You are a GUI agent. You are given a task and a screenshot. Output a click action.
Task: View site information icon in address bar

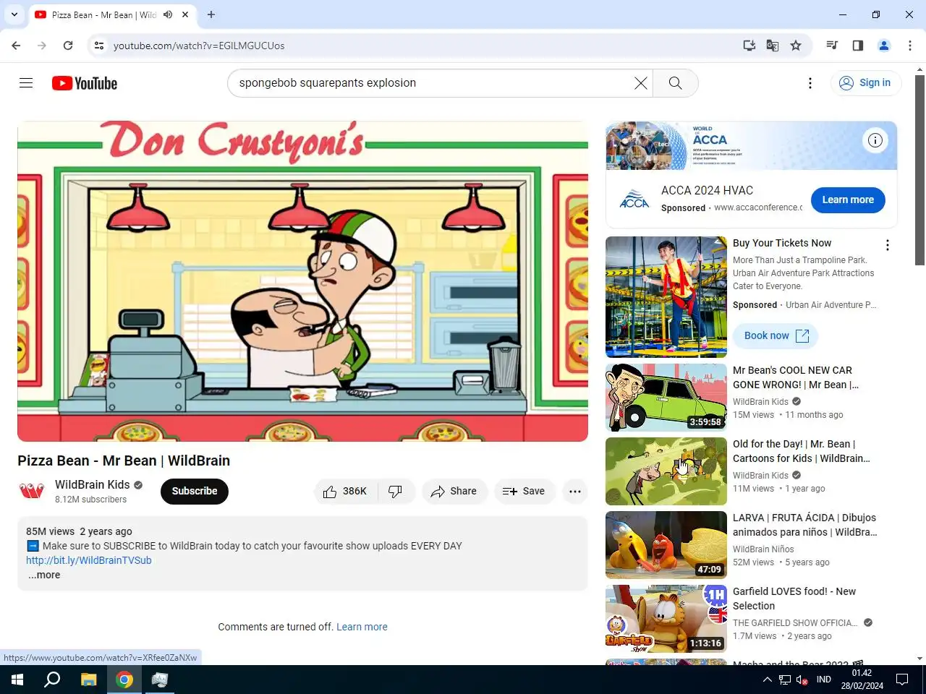click(x=99, y=46)
